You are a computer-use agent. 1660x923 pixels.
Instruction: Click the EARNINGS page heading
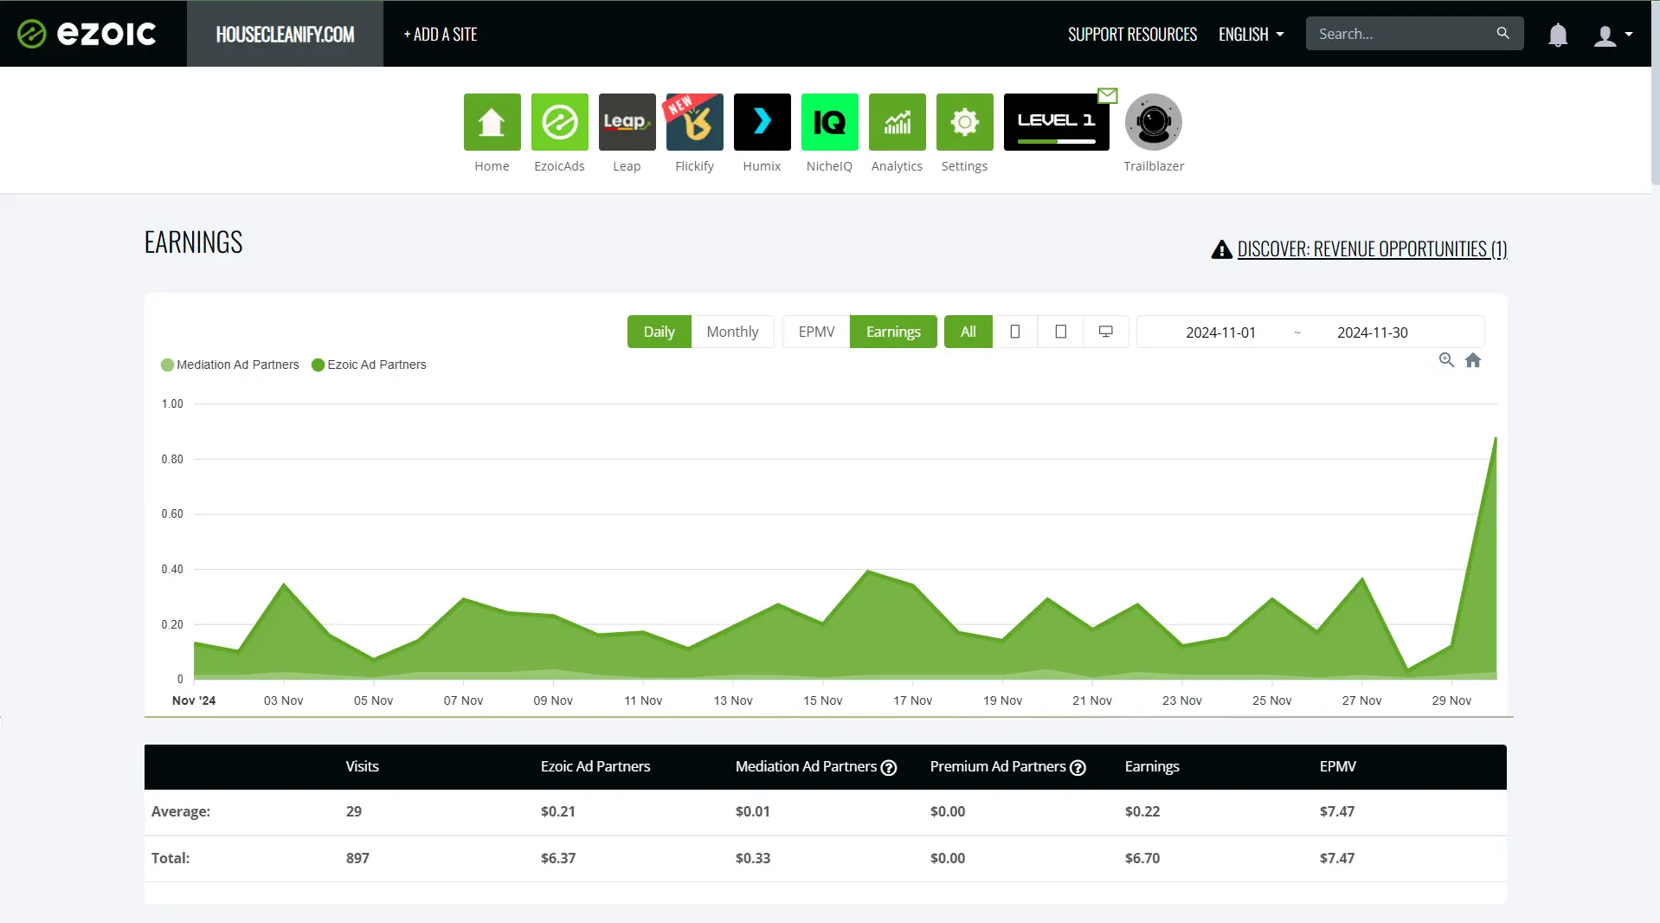click(x=193, y=242)
